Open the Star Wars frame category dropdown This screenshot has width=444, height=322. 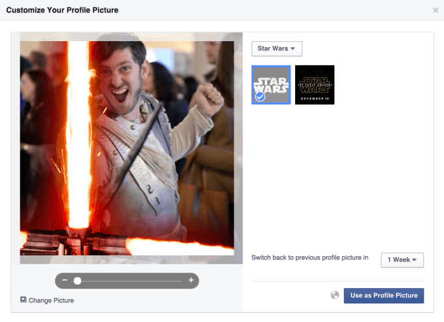pos(276,49)
